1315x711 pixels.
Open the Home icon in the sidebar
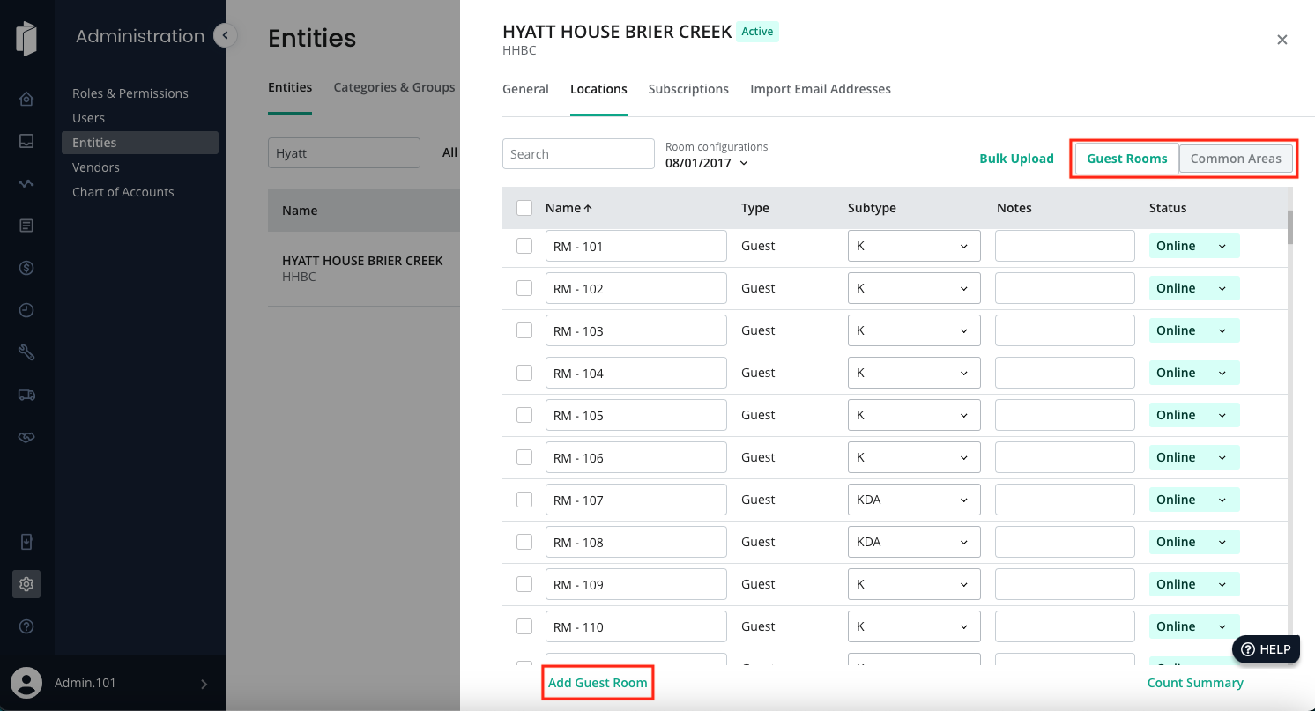pyautogui.click(x=26, y=99)
